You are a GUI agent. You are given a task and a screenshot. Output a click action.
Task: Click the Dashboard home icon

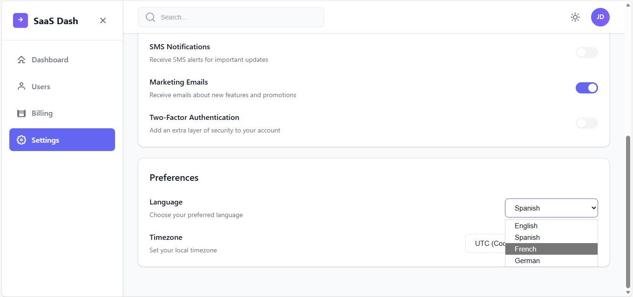click(x=21, y=59)
